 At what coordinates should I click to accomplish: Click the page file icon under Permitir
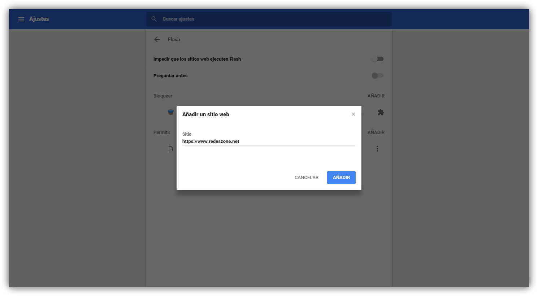(171, 149)
